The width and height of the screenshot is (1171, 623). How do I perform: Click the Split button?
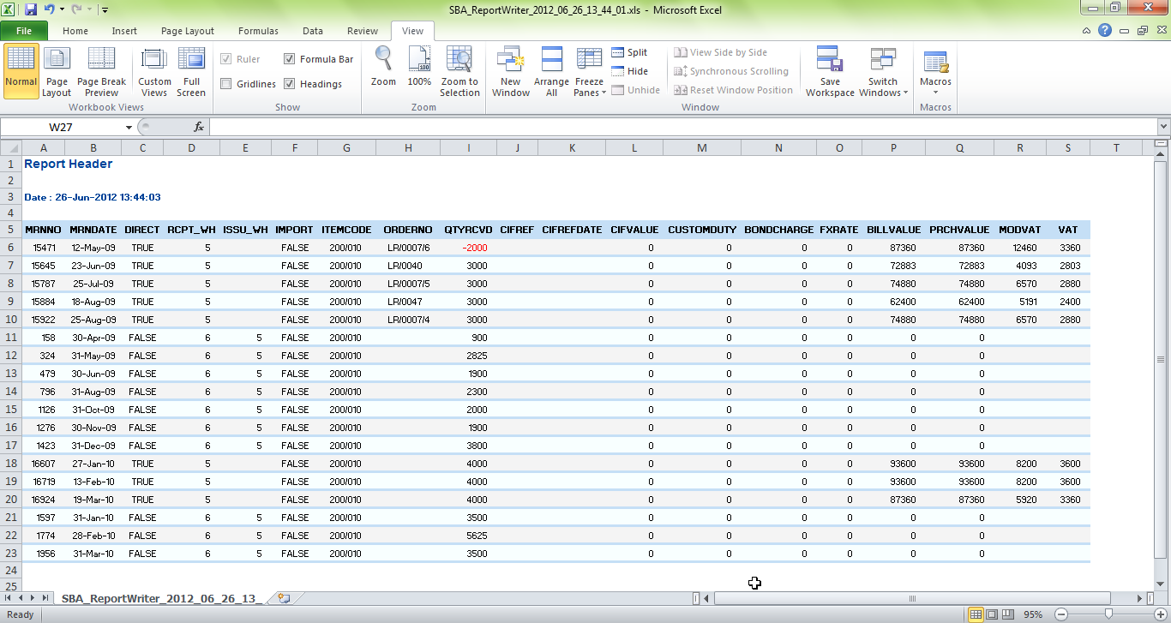[630, 52]
